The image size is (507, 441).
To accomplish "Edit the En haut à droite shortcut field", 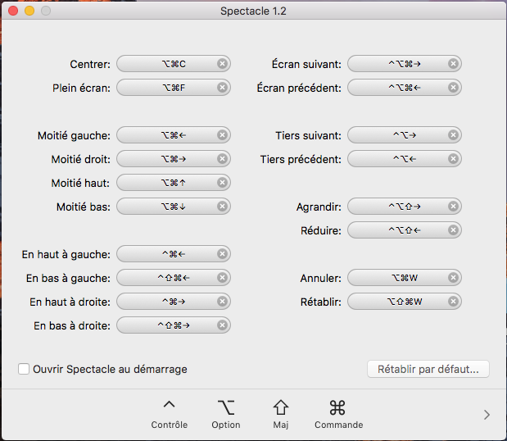I will (x=174, y=302).
